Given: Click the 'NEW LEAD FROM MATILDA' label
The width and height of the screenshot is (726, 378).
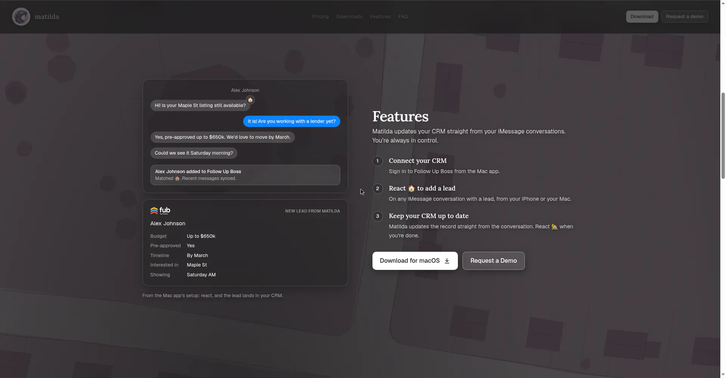Looking at the screenshot, I should (x=312, y=211).
